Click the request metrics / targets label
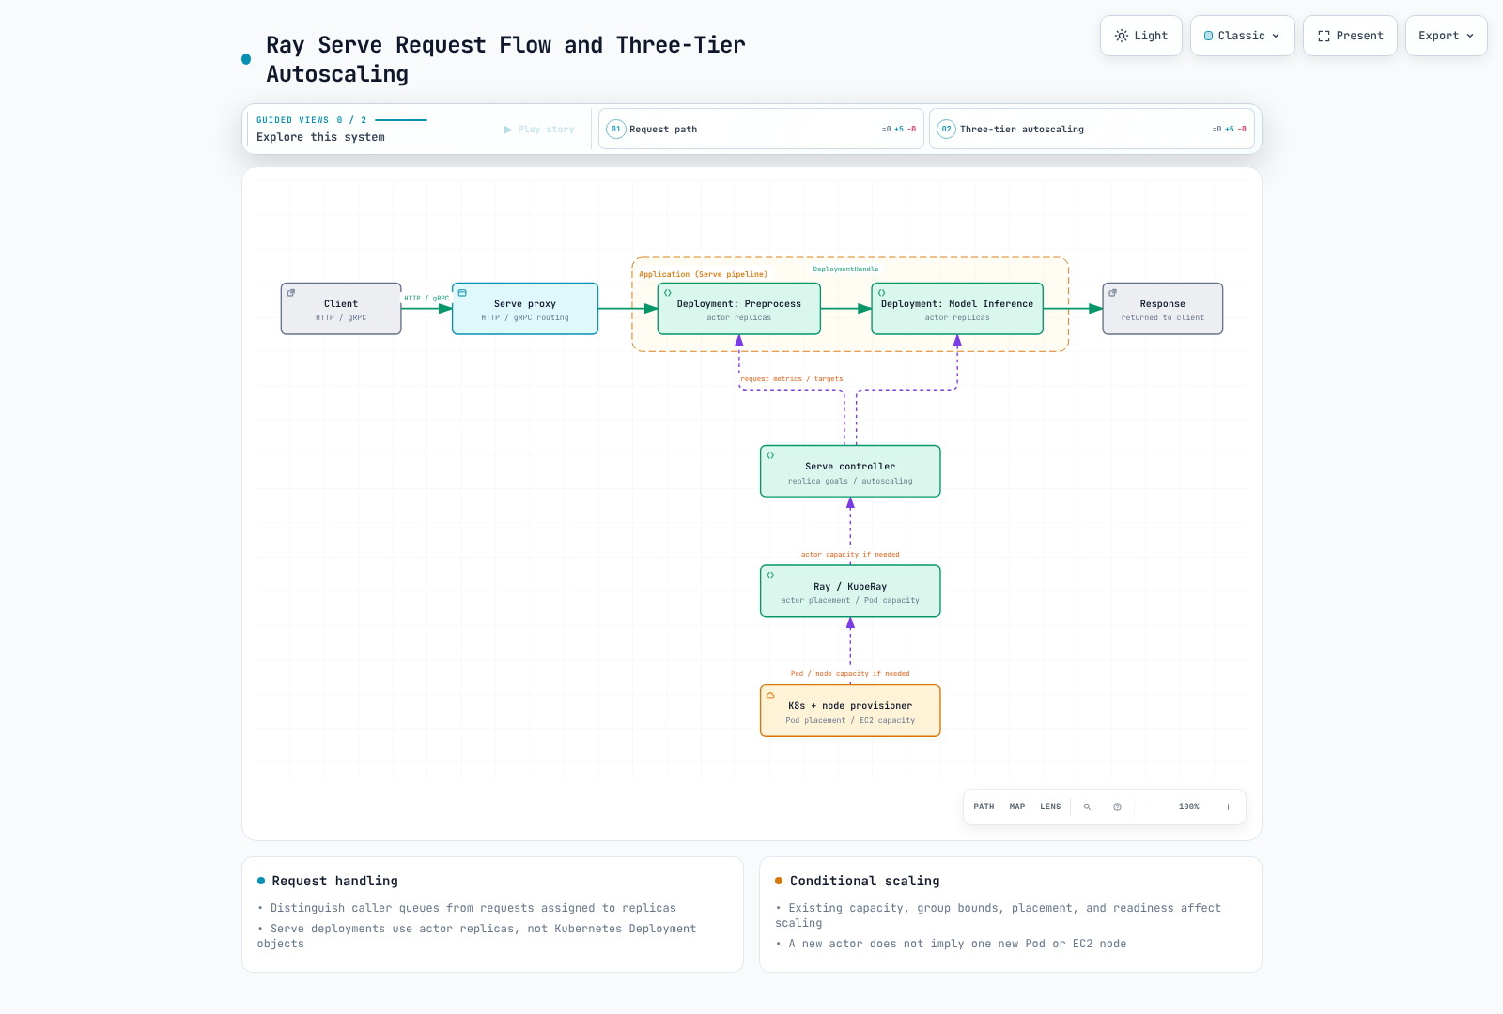 (792, 379)
